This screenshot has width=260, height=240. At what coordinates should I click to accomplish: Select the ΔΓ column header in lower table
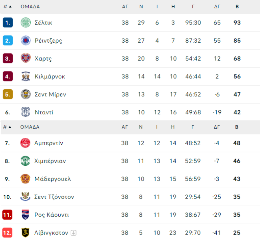pos(217,127)
